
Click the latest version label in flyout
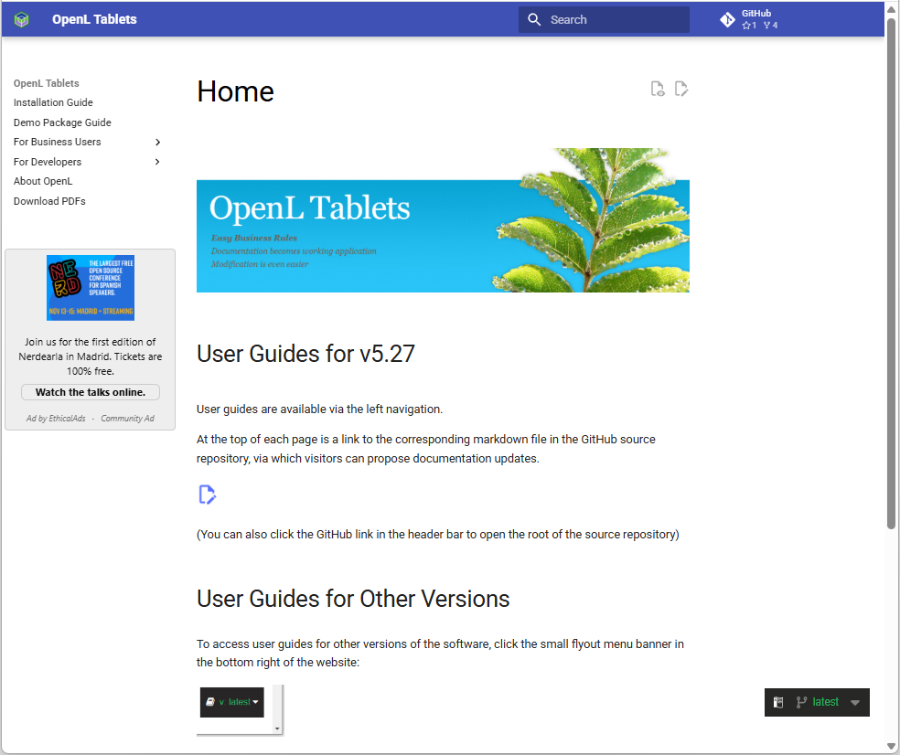tap(825, 702)
